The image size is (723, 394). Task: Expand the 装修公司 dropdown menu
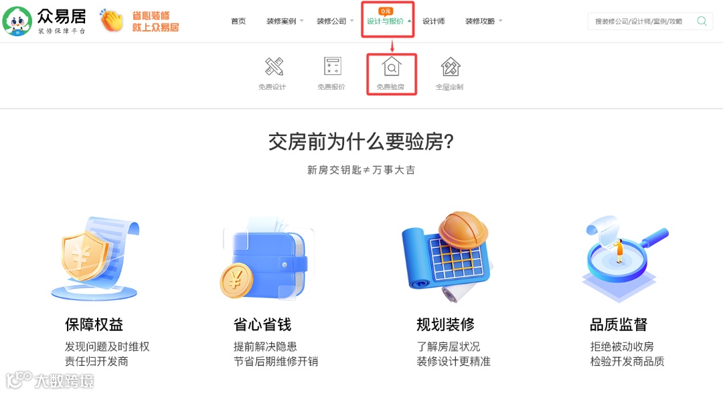pos(335,21)
